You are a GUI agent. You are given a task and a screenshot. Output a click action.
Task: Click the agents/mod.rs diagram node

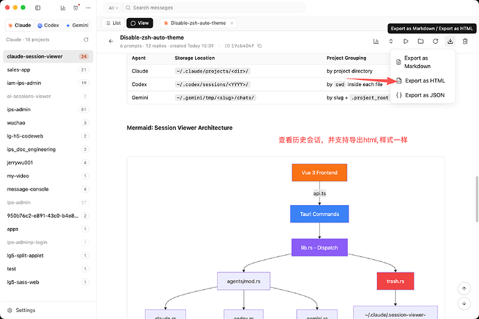tap(244, 281)
